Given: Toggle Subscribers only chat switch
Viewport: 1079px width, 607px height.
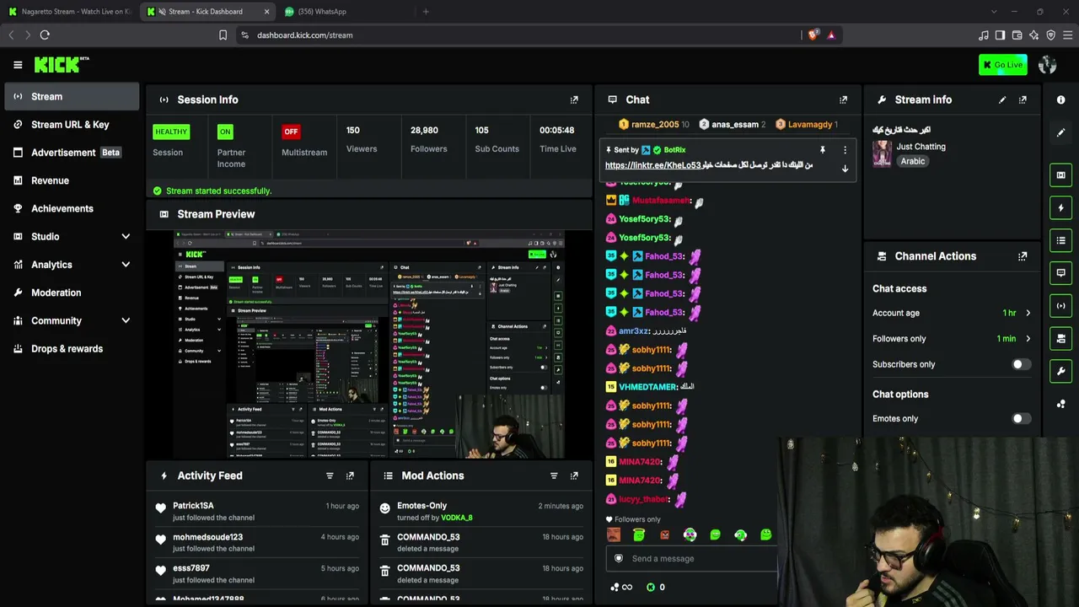Looking at the screenshot, I should point(1020,364).
